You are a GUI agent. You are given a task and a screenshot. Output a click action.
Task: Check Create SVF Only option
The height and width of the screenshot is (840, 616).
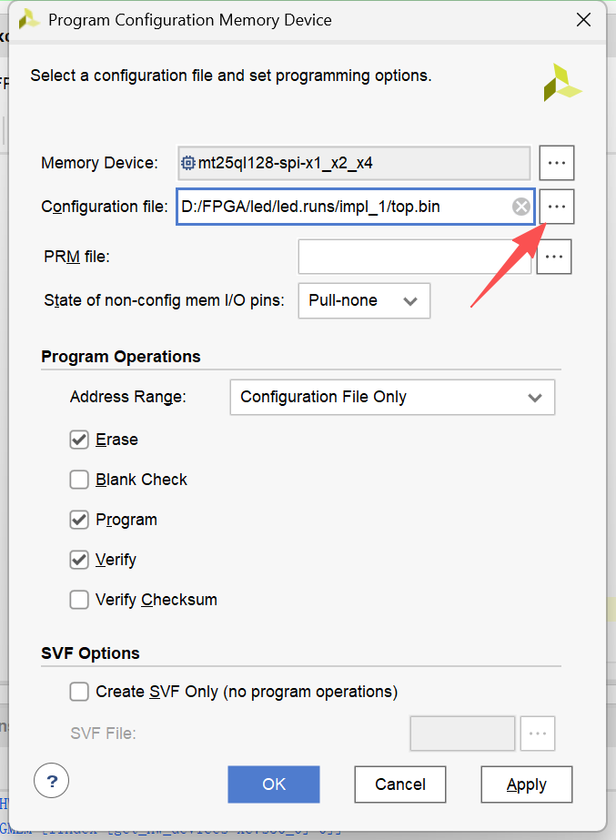(x=79, y=692)
